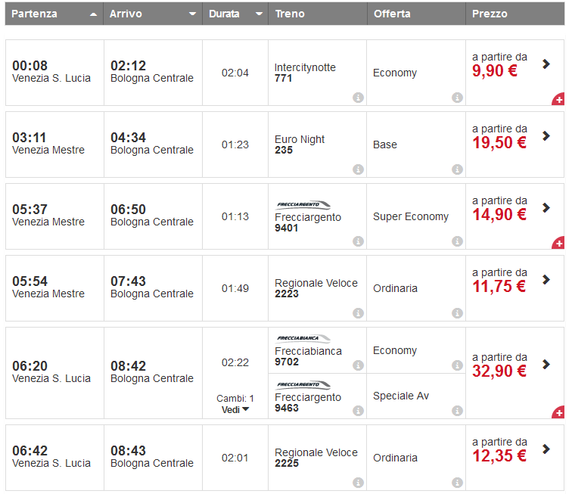Sort results by Arrivo column arrow
The height and width of the screenshot is (494, 572).
(192, 14)
